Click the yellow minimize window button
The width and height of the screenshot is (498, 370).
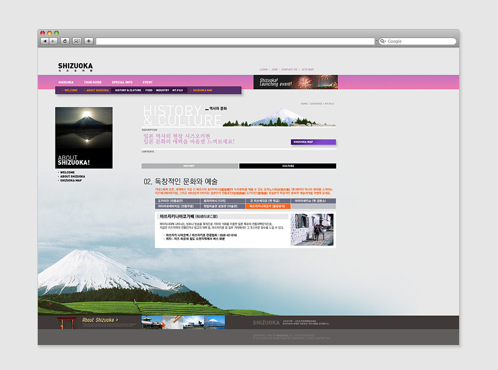(x=50, y=33)
